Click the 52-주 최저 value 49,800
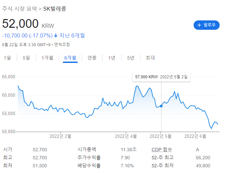The image size is (239, 173). pyautogui.click(x=203, y=166)
